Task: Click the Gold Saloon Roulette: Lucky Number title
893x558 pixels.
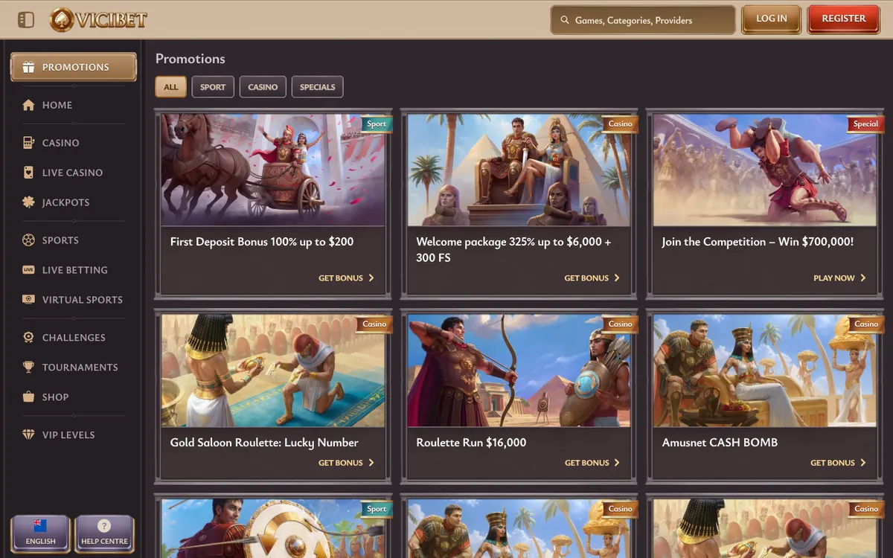Action: coord(264,443)
